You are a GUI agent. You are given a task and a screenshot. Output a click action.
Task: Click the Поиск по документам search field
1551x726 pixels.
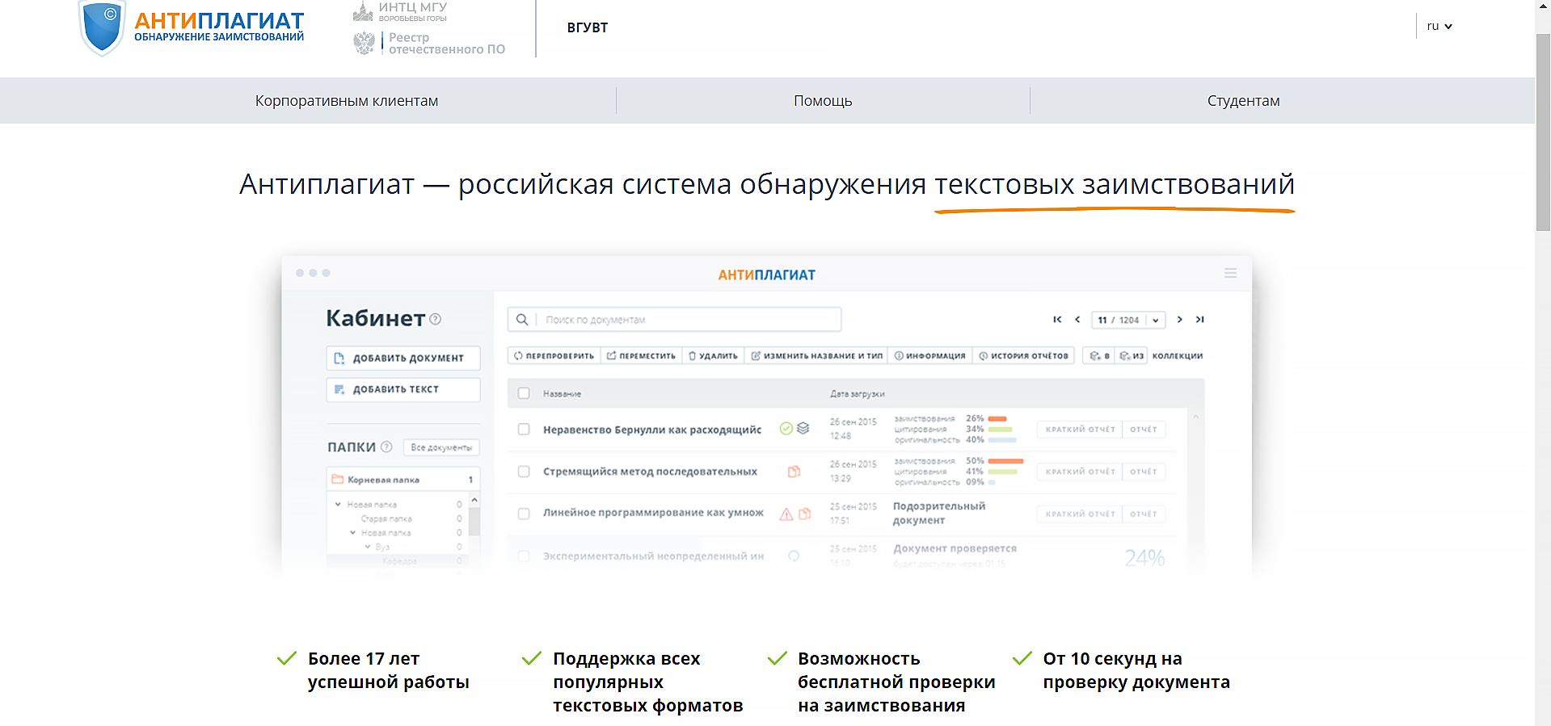pyautogui.click(x=674, y=320)
